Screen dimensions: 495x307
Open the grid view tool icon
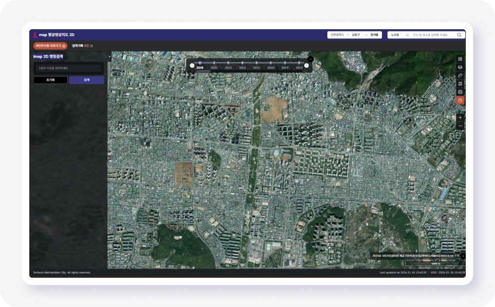point(460,59)
